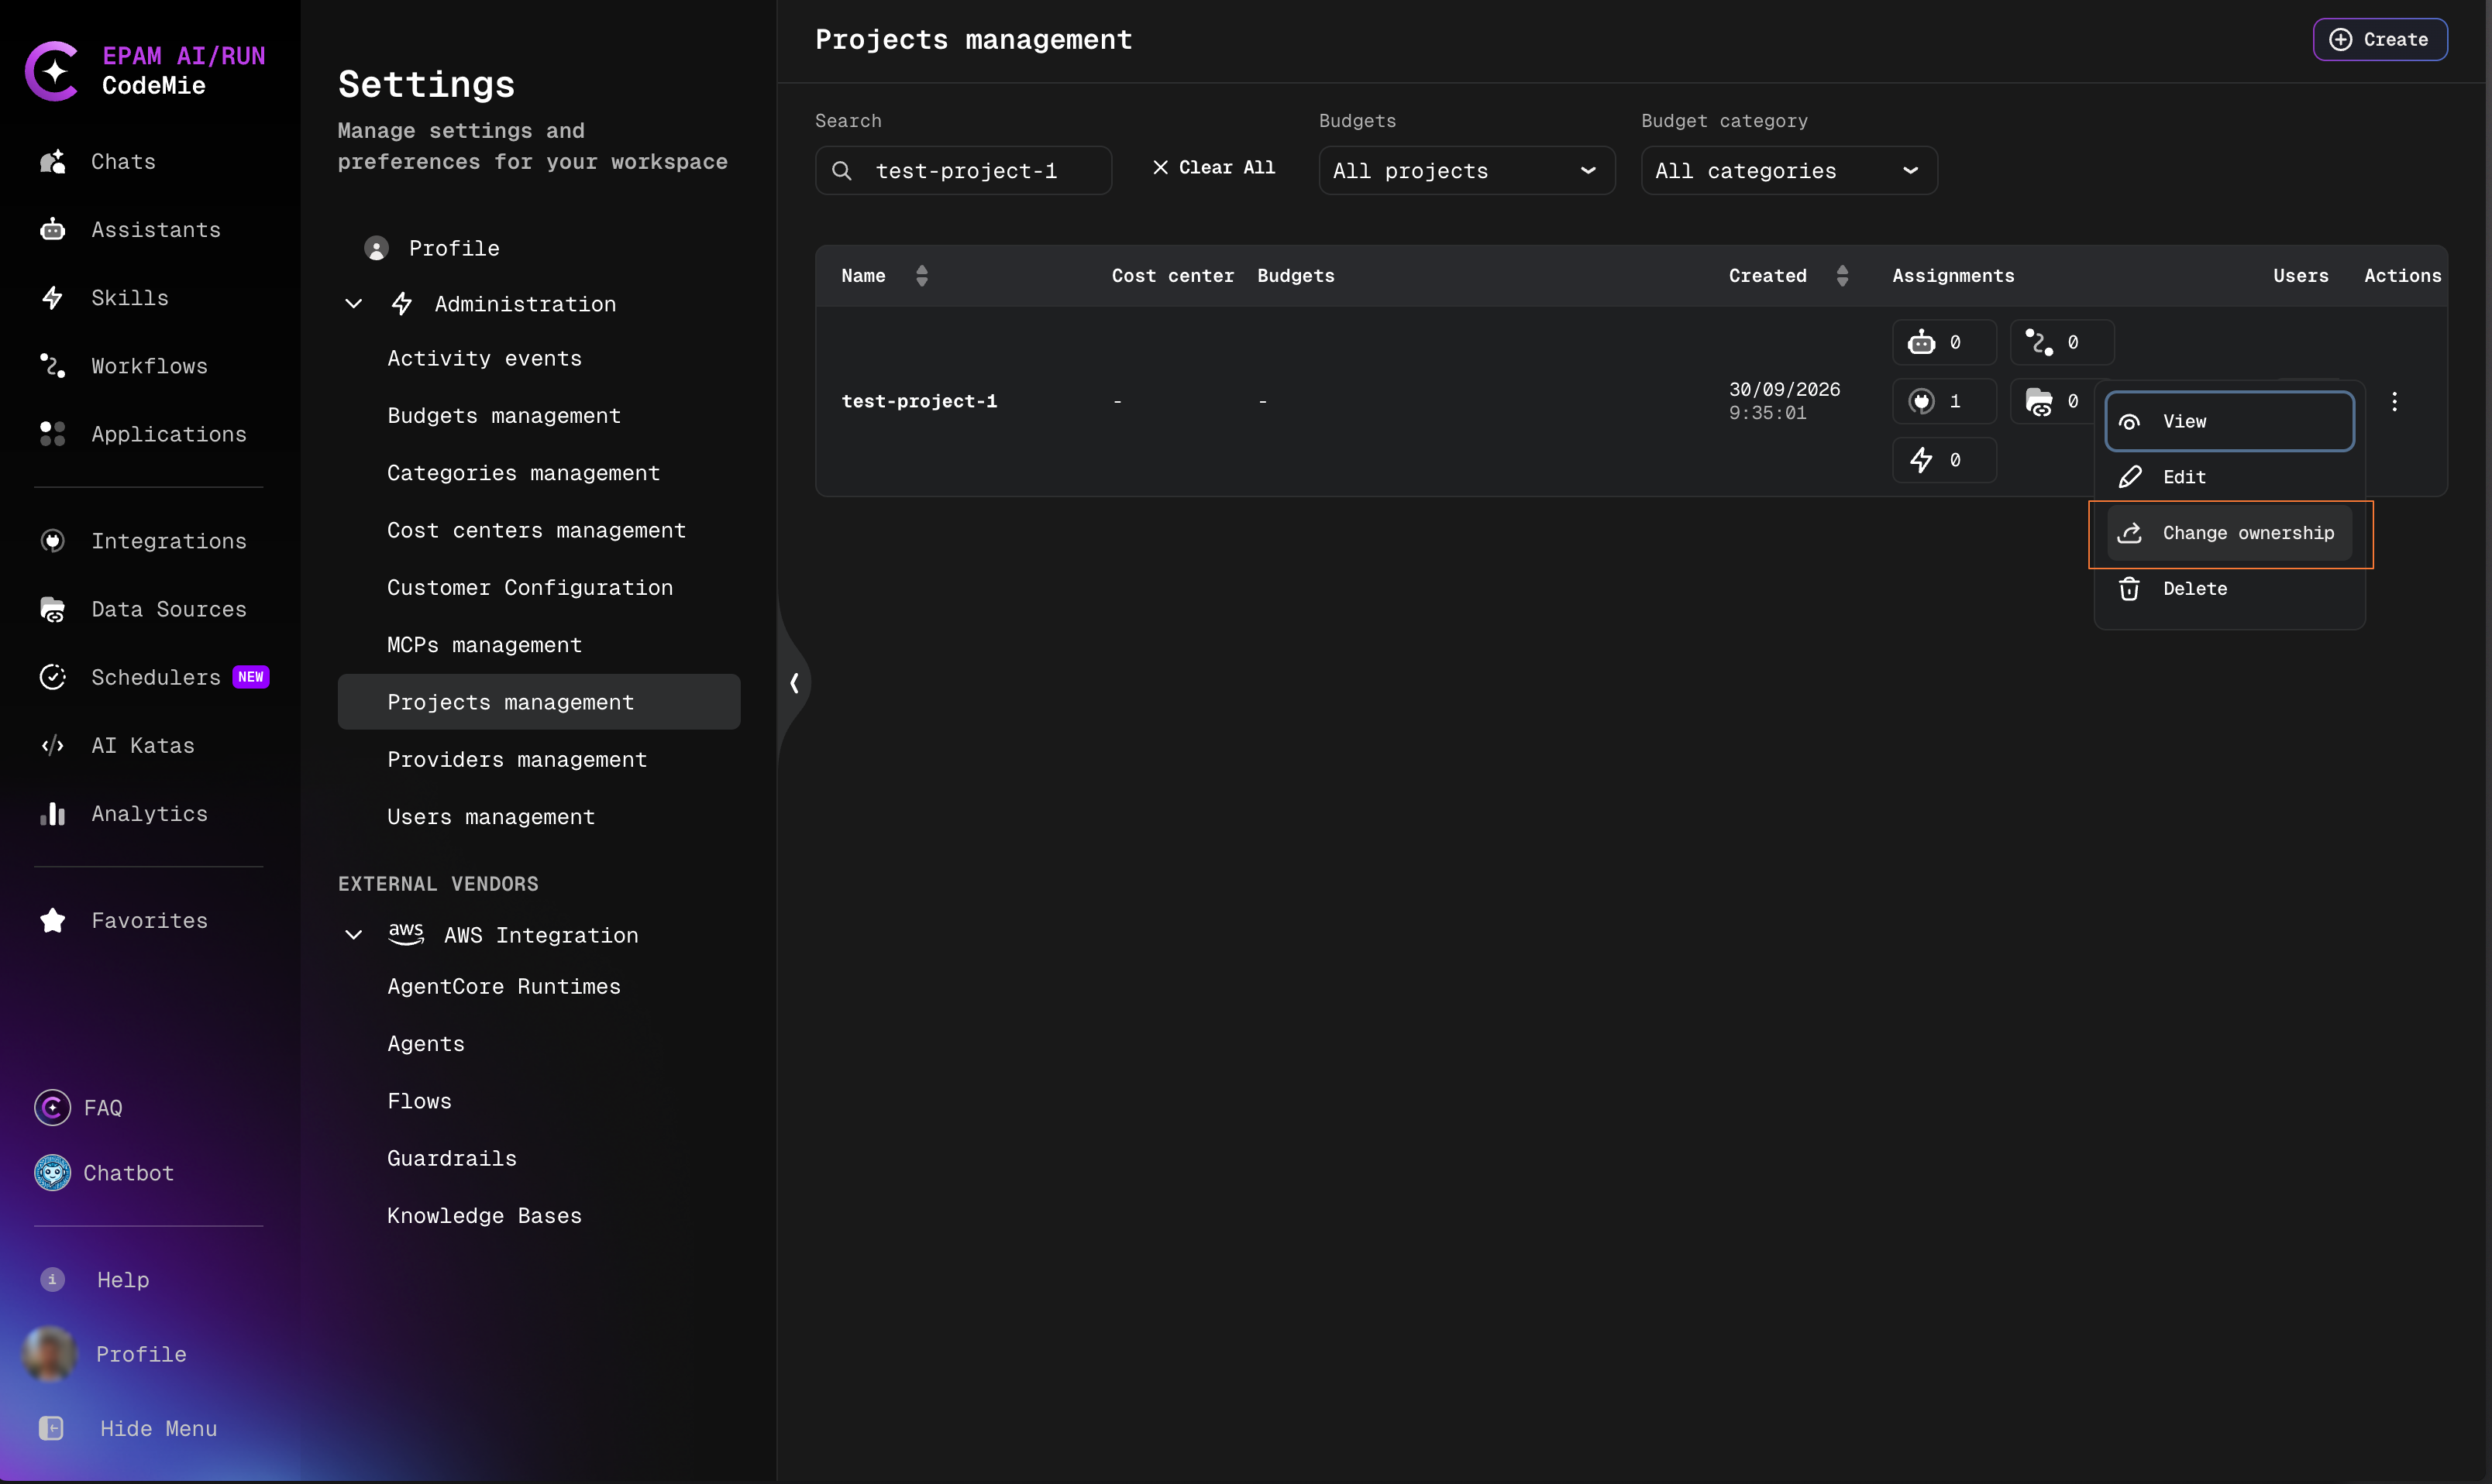Click the Create button
The height and width of the screenshot is (1484, 2492).
tap(2379, 40)
